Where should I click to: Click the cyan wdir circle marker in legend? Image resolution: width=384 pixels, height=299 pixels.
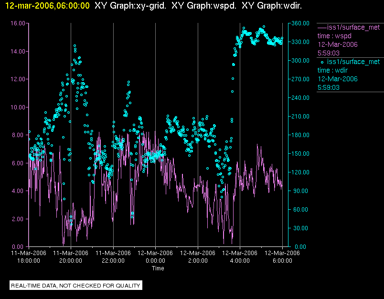click(x=322, y=62)
